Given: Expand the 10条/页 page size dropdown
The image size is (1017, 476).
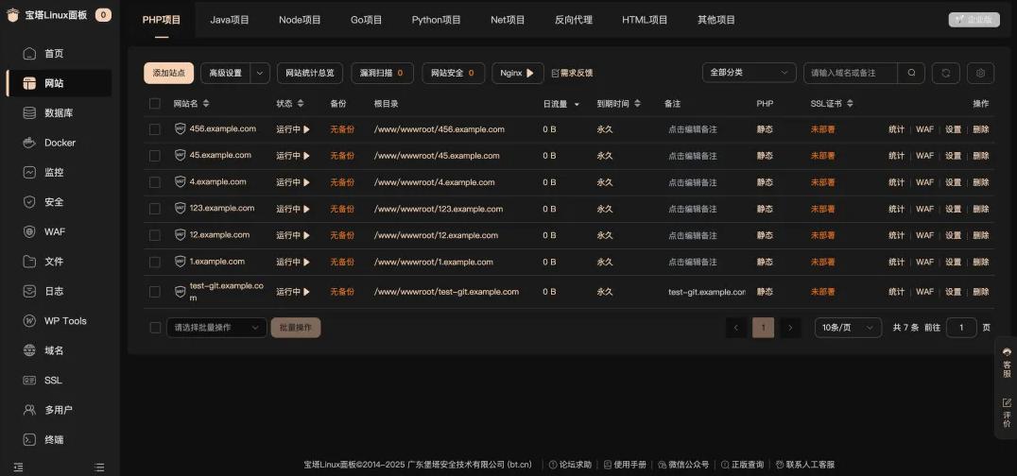Looking at the screenshot, I should point(848,328).
